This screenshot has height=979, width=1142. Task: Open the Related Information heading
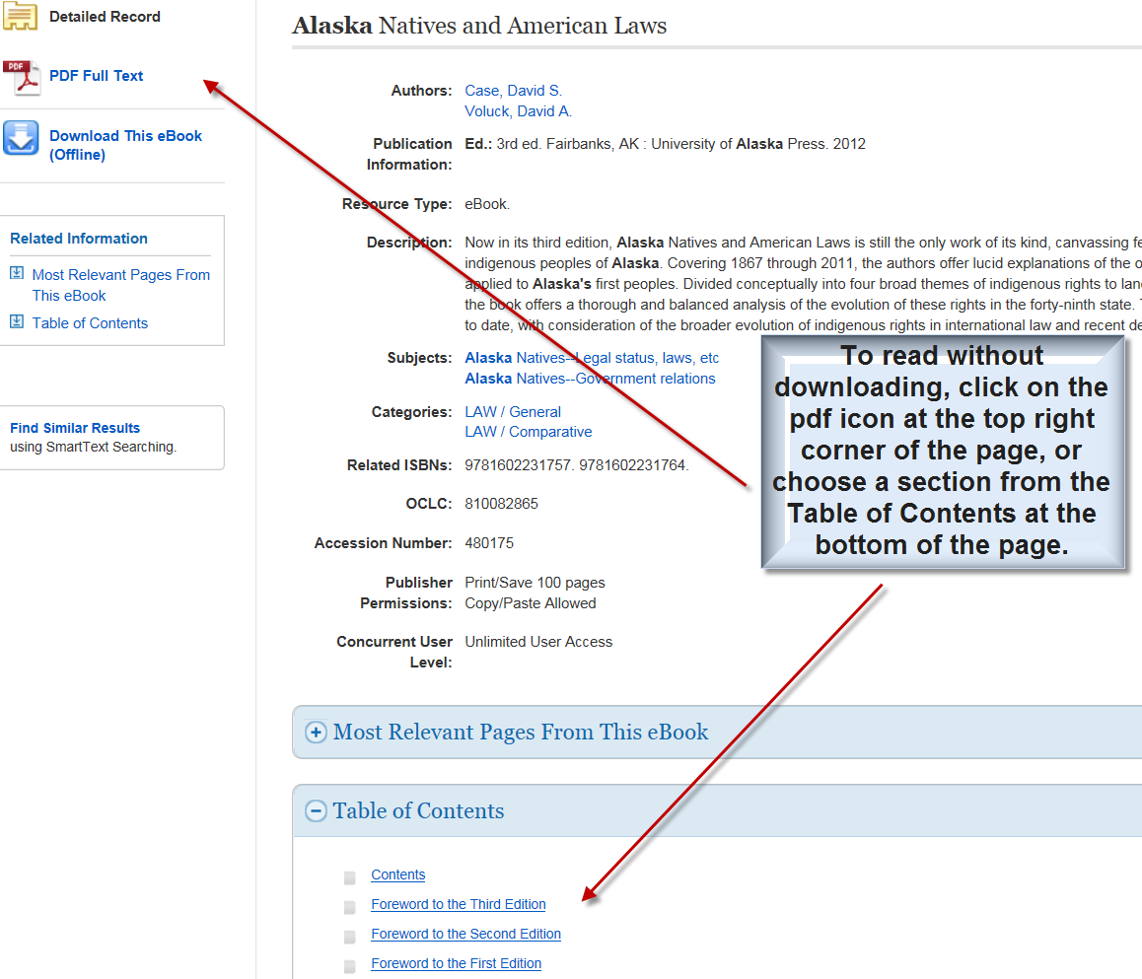79,239
